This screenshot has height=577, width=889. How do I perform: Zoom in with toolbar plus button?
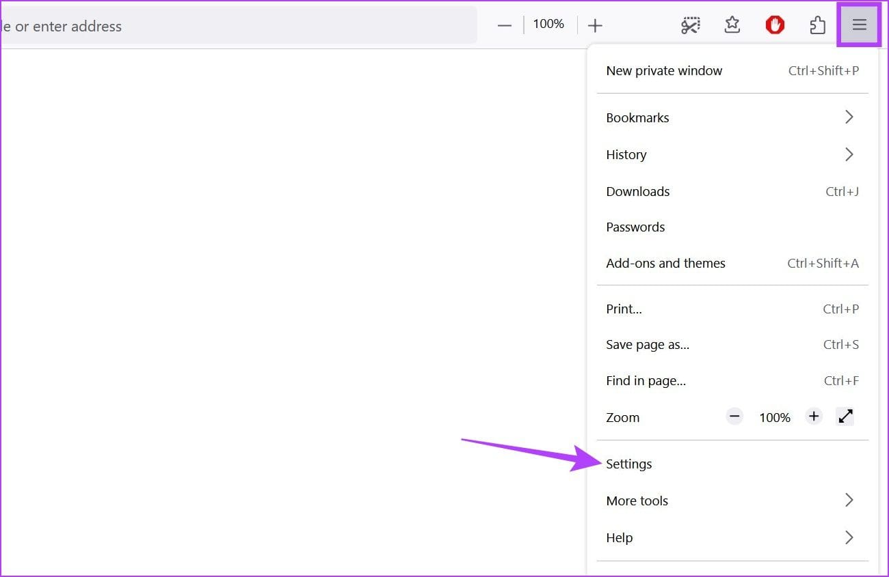[x=595, y=26]
